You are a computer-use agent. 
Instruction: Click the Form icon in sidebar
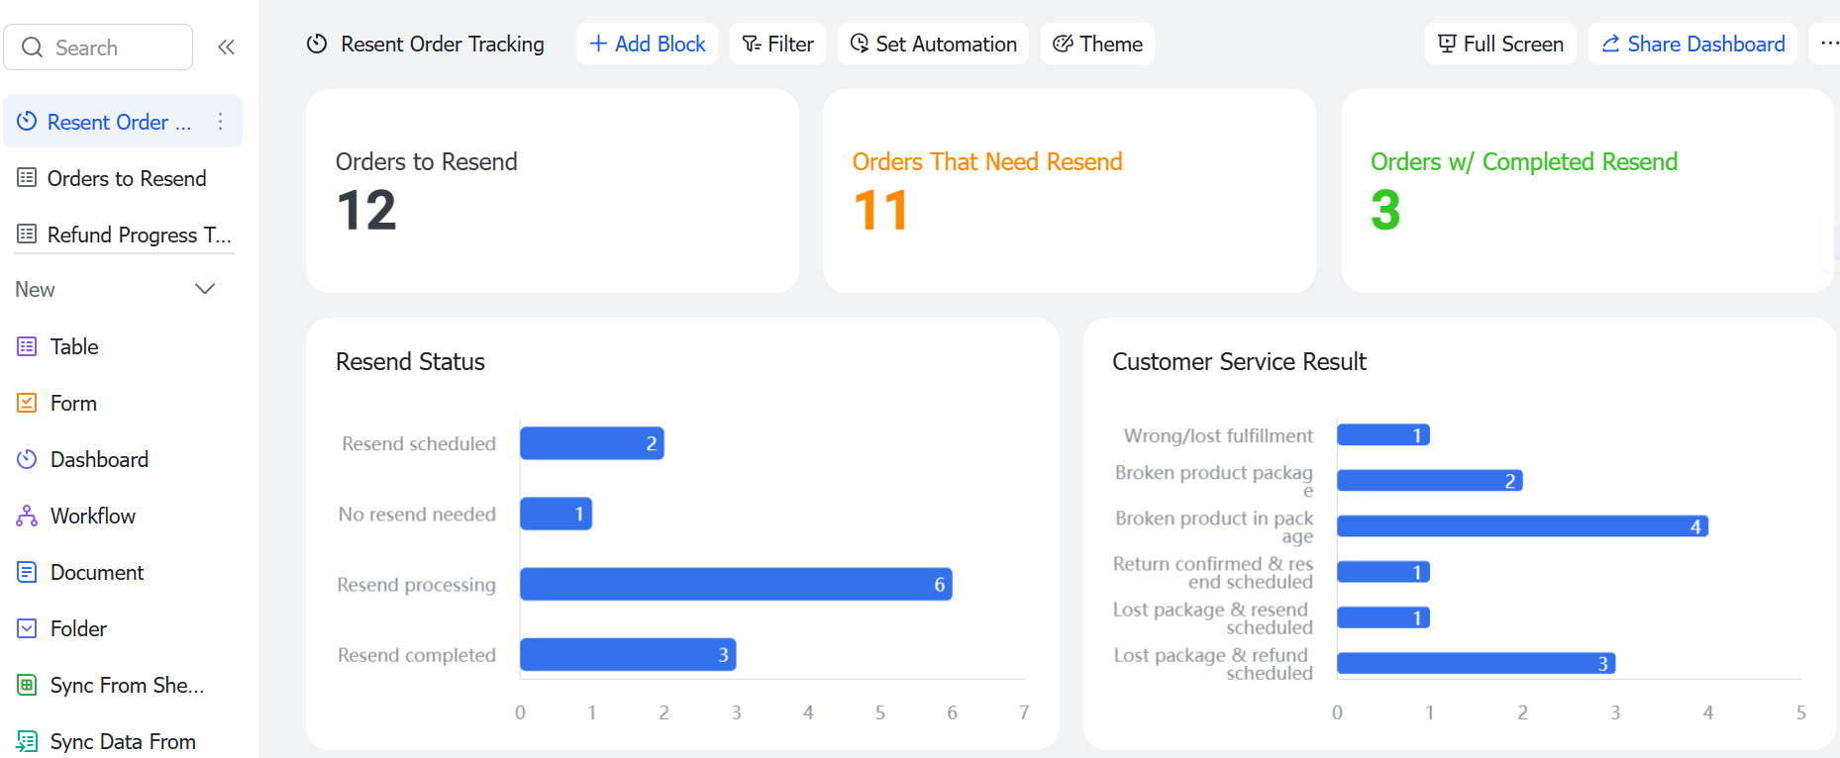[27, 403]
